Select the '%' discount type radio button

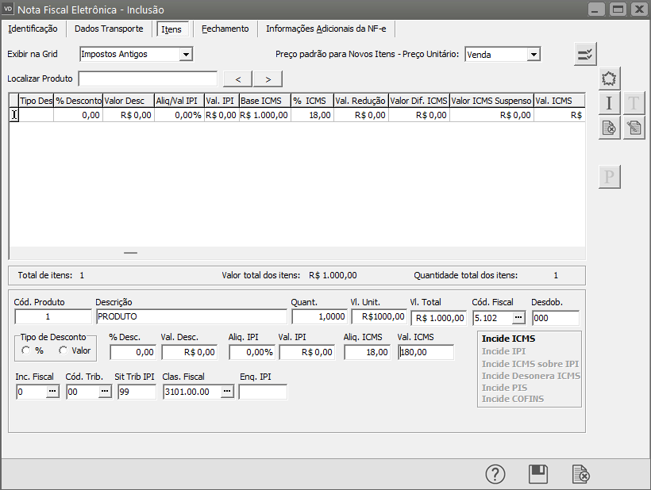pyautogui.click(x=25, y=350)
